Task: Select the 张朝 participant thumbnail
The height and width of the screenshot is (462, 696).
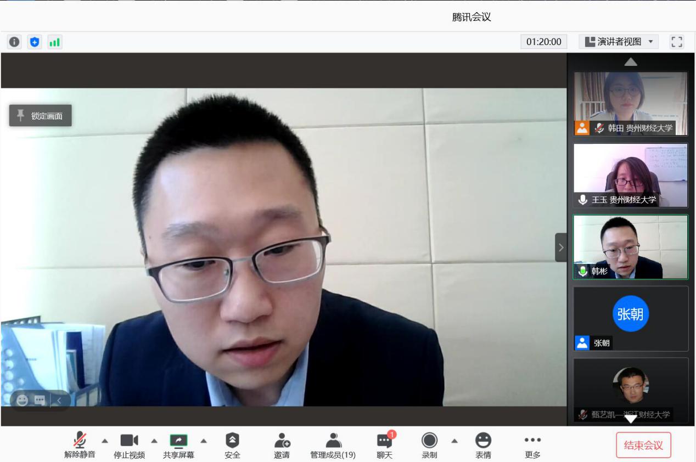Action: [x=630, y=318]
